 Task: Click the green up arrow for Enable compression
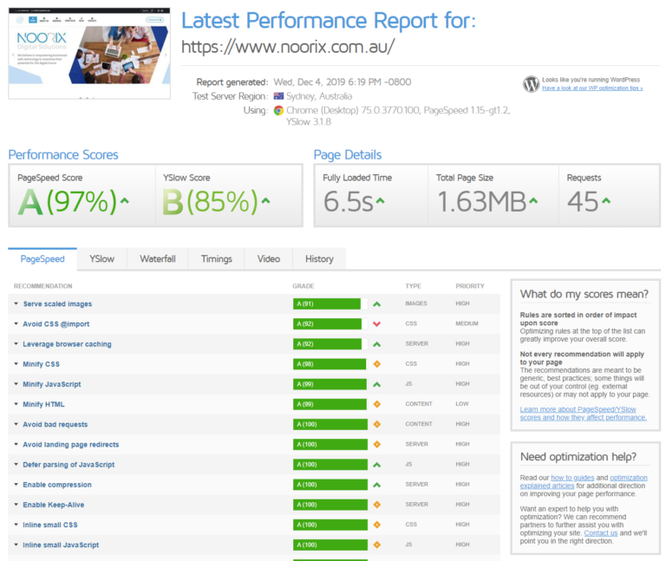click(376, 485)
